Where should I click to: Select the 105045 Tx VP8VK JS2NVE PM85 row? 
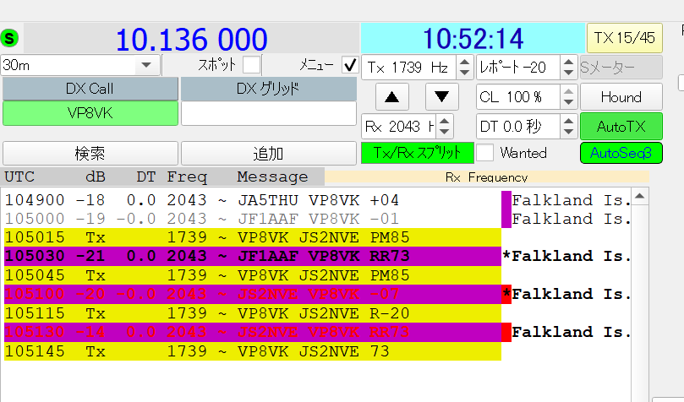click(x=253, y=275)
